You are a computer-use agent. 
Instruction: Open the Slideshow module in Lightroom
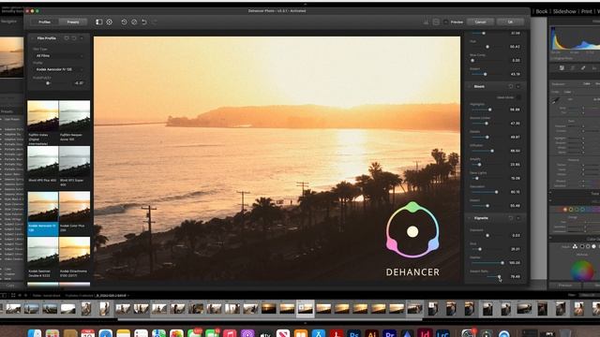(x=564, y=11)
